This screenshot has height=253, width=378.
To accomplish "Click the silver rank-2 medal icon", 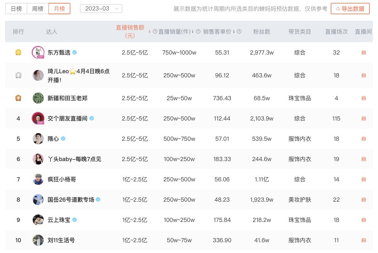I will coord(18,75).
